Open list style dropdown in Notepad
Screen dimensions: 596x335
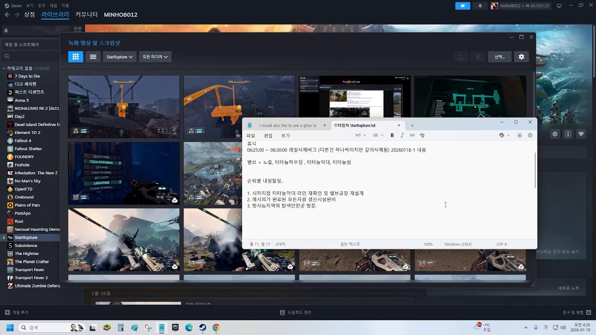378,135
